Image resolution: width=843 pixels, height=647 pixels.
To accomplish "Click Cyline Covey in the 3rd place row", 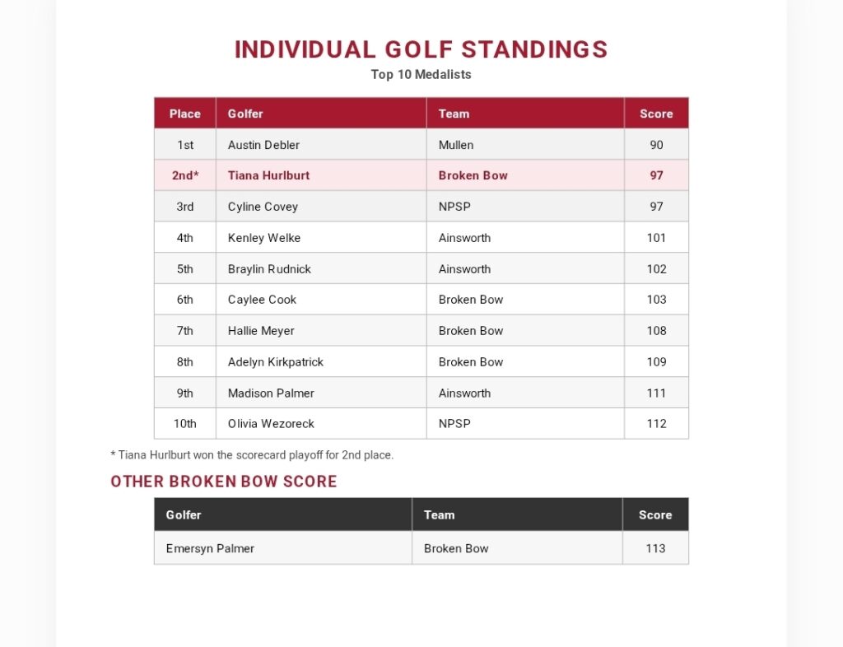I will 263,207.
